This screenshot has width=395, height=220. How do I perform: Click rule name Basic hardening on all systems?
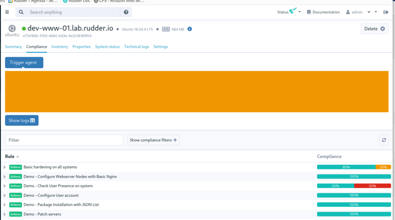pyautogui.click(x=50, y=167)
